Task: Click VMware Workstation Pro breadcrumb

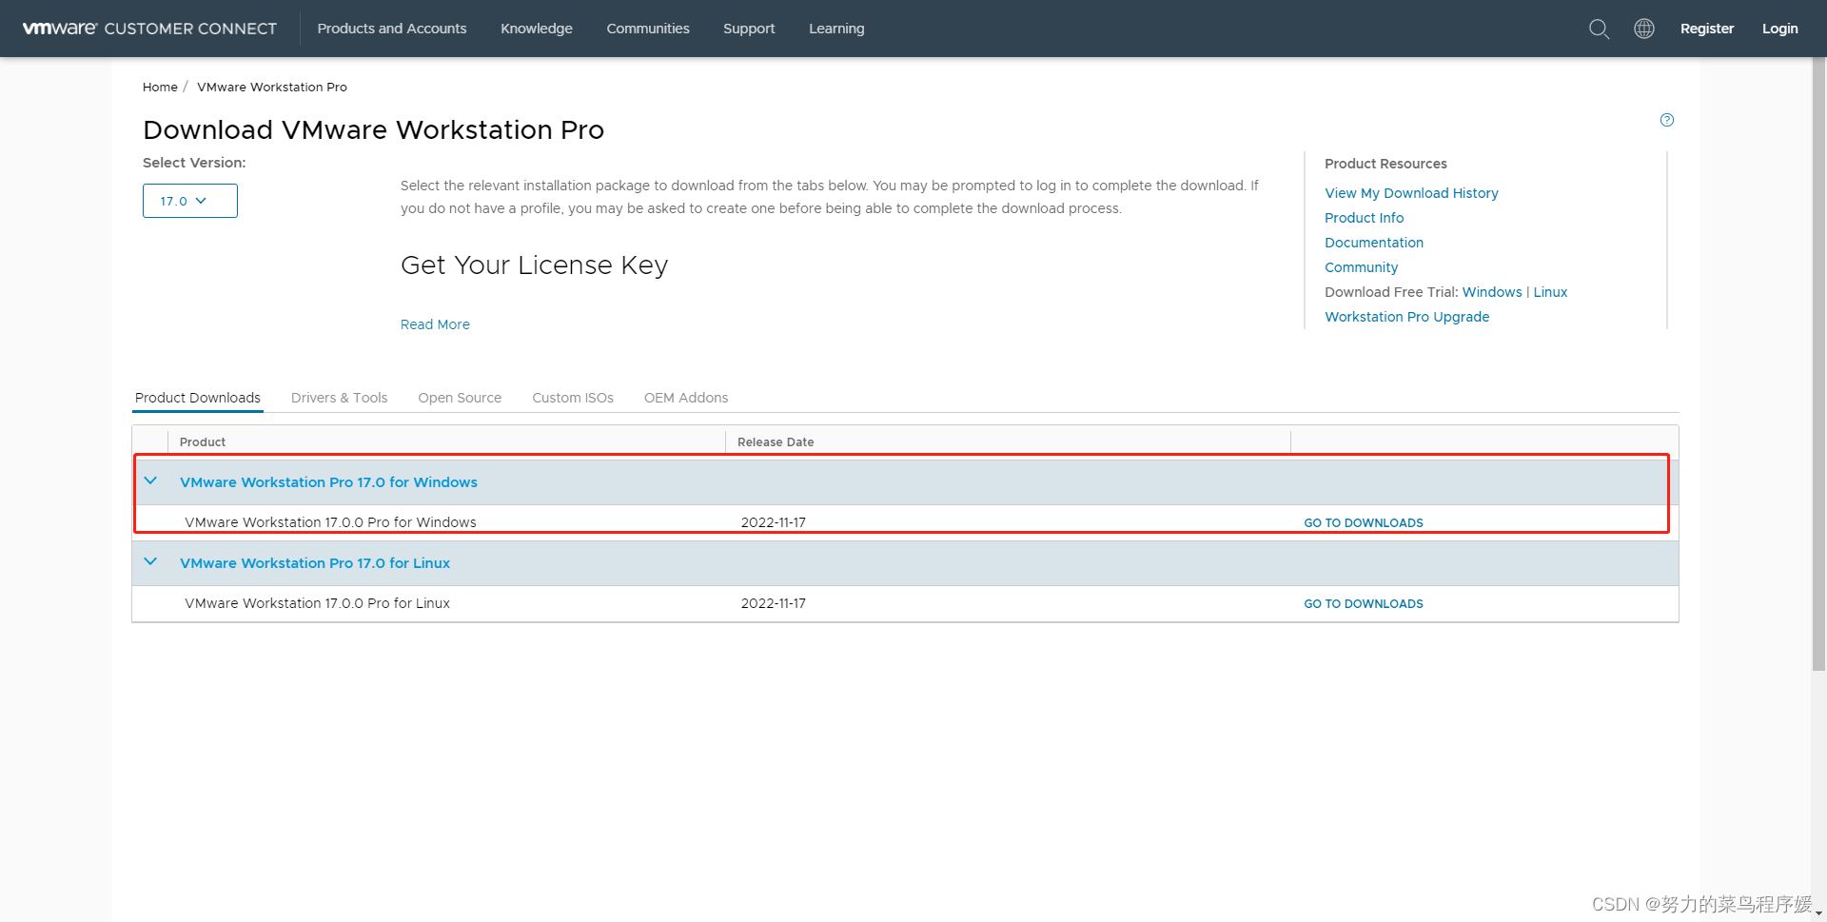Action: (x=272, y=87)
